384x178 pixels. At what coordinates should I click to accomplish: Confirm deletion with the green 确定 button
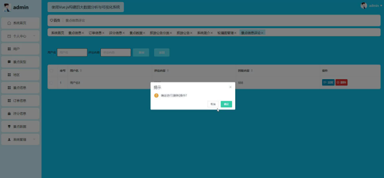click(x=226, y=104)
